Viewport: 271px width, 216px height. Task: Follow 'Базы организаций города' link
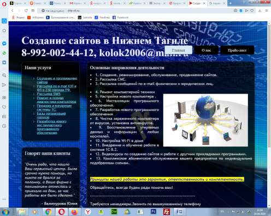51,115
